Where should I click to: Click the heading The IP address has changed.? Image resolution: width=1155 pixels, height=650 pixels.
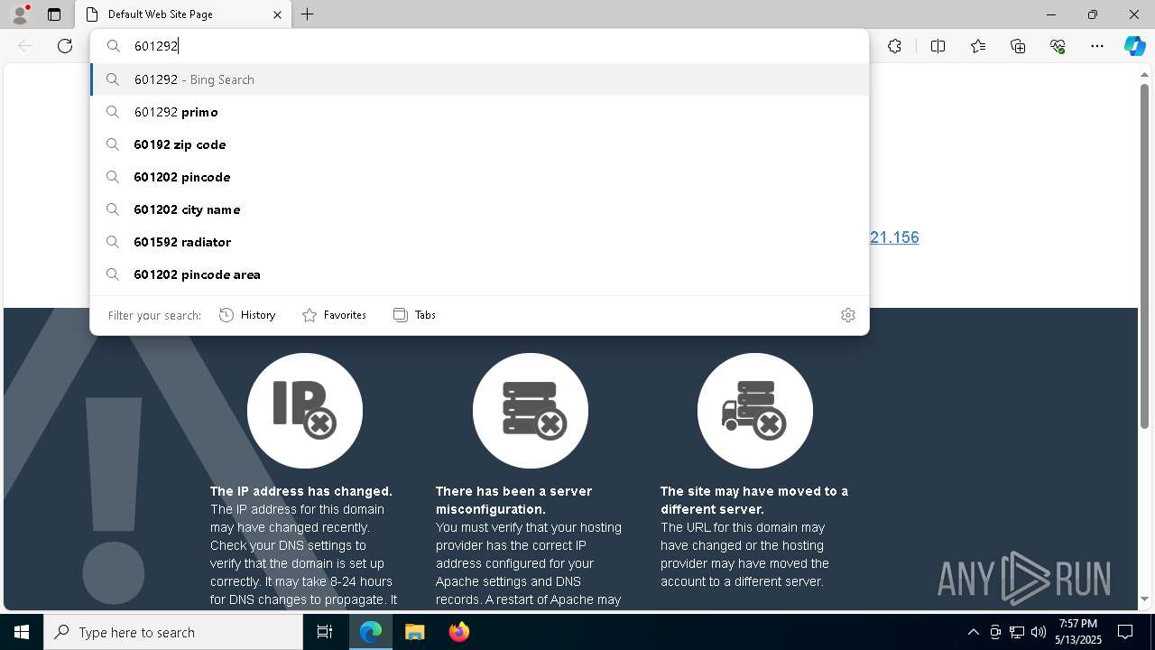point(301,491)
